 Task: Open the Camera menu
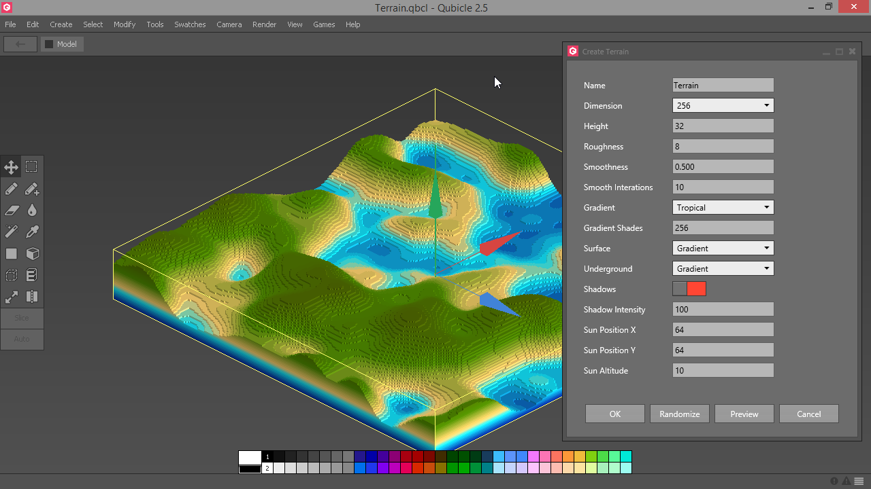click(229, 24)
